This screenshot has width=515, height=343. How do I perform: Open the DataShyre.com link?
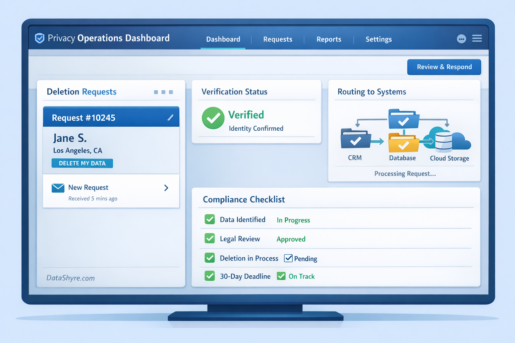[x=70, y=278]
